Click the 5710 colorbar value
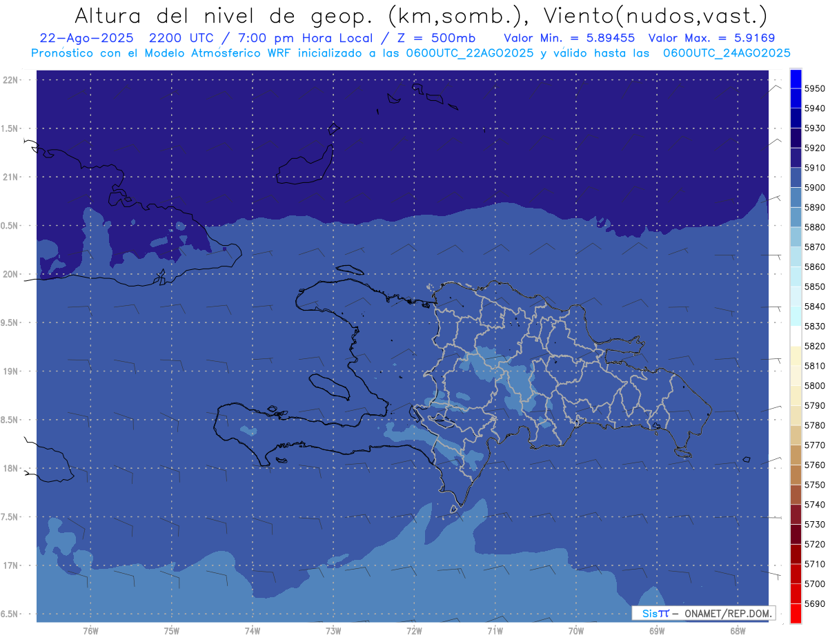The height and width of the screenshot is (640, 828). pyautogui.click(x=816, y=564)
